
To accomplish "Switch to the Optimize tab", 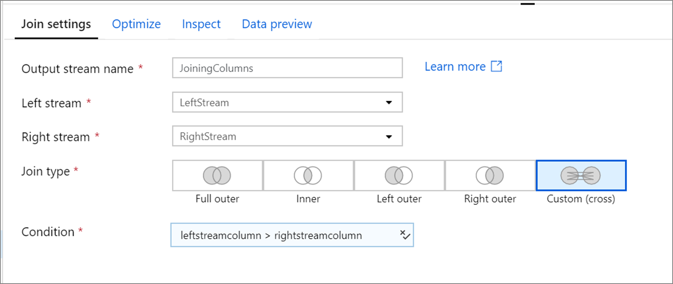I will point(136,24).
